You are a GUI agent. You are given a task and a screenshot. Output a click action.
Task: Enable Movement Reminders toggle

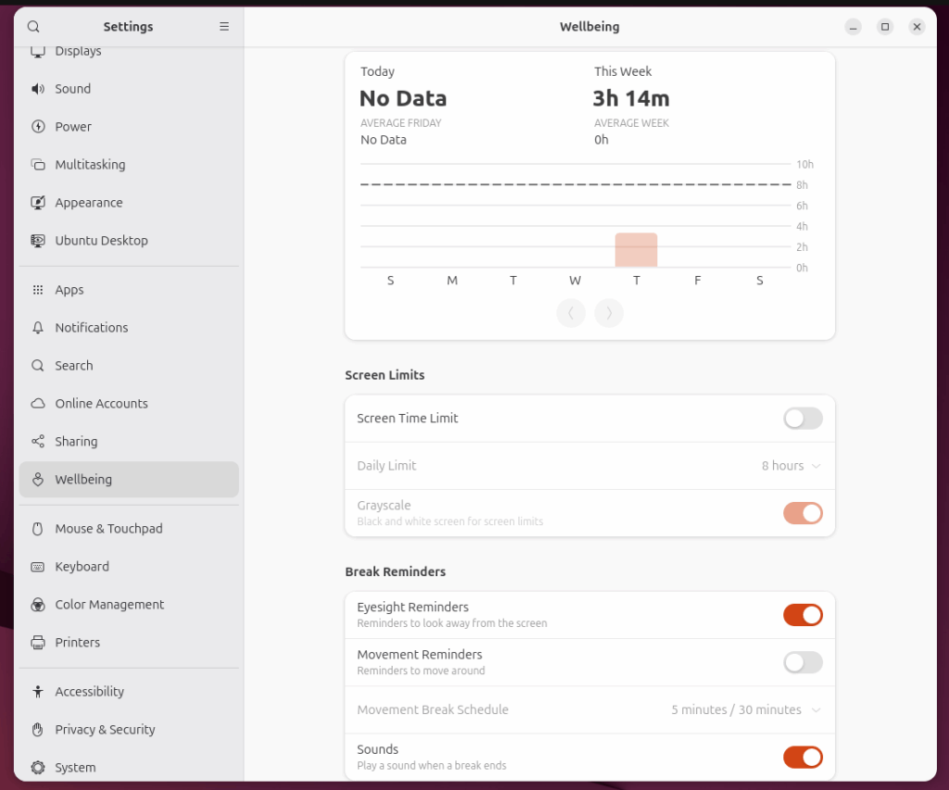click(x=803, y=662)
